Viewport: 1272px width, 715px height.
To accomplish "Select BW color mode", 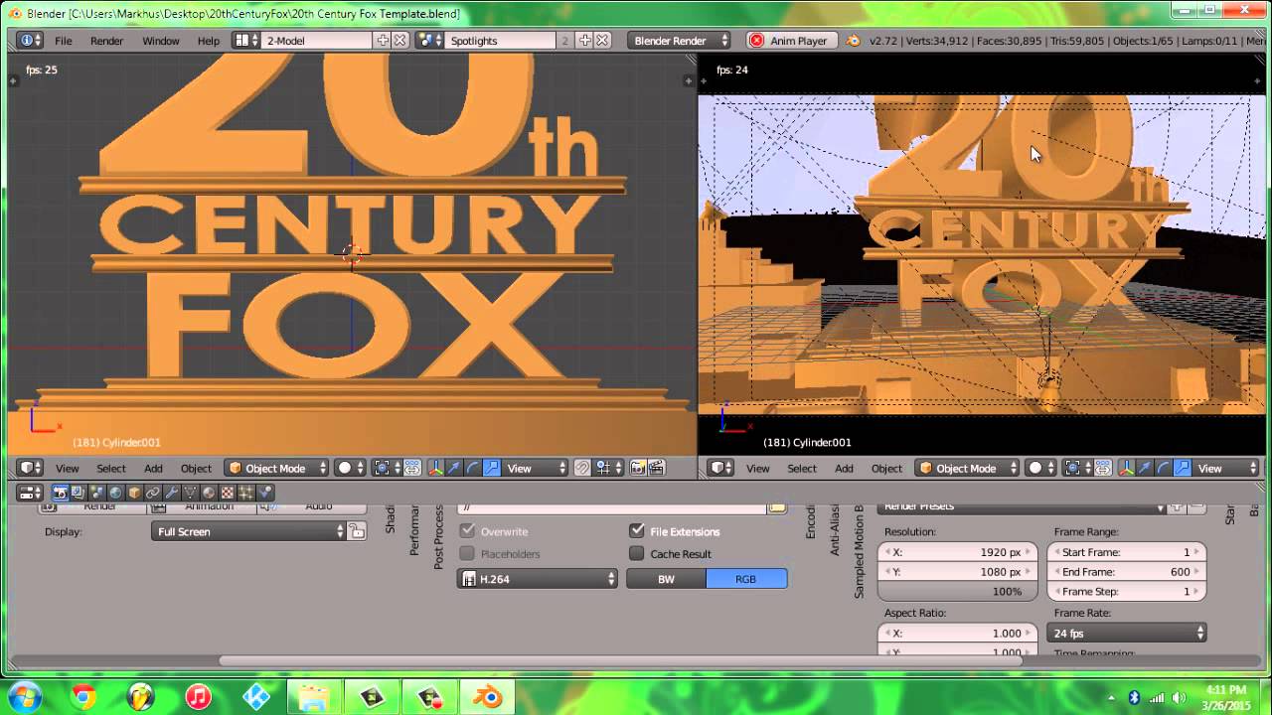I will pyautogui.click(x=666, y=578).
